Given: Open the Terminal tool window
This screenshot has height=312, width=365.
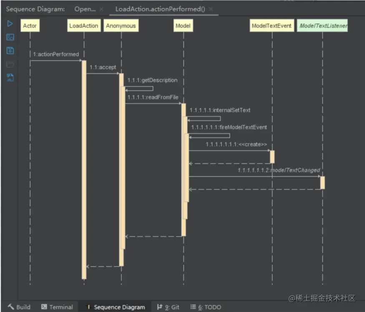Looking at the screenshot, I should 57,307.
